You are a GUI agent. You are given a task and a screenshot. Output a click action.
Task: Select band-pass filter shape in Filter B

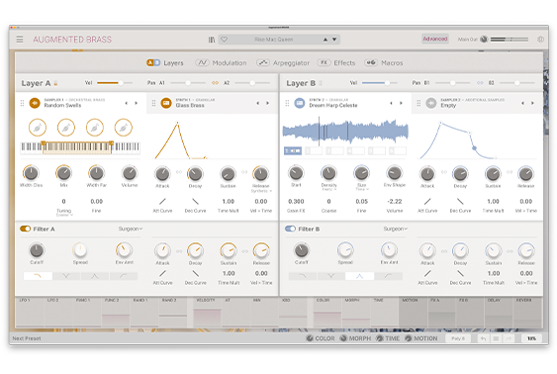359,276
